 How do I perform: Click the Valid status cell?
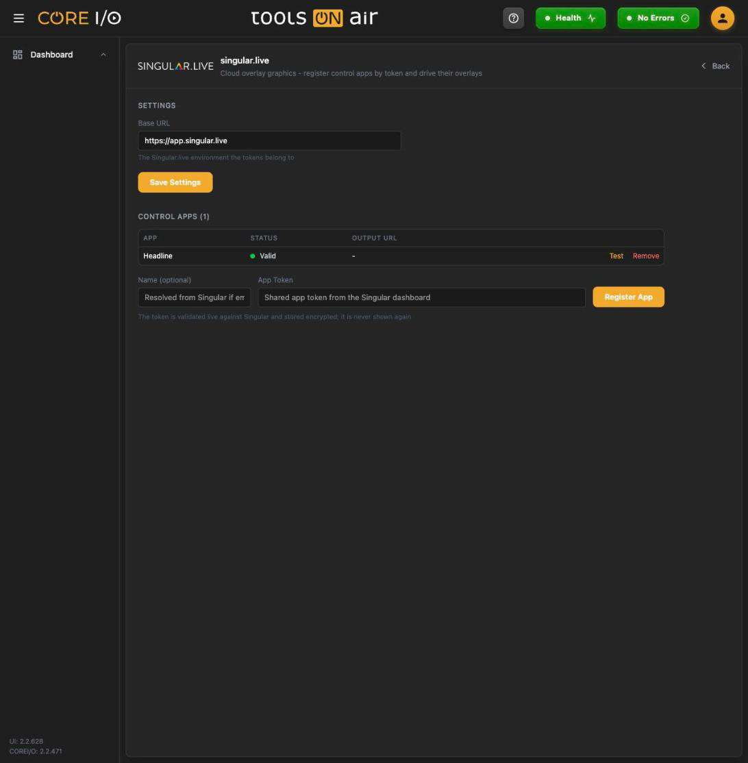pyautogui.click(x=263, y=256)
